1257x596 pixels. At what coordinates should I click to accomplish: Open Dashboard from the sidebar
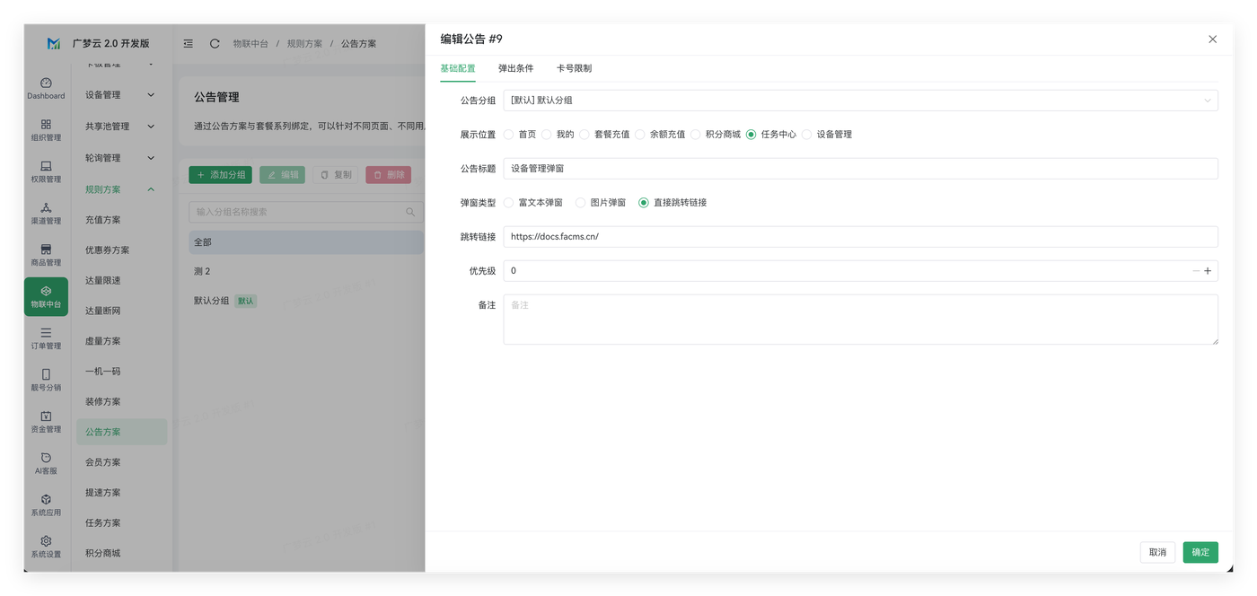coord(46,88)
